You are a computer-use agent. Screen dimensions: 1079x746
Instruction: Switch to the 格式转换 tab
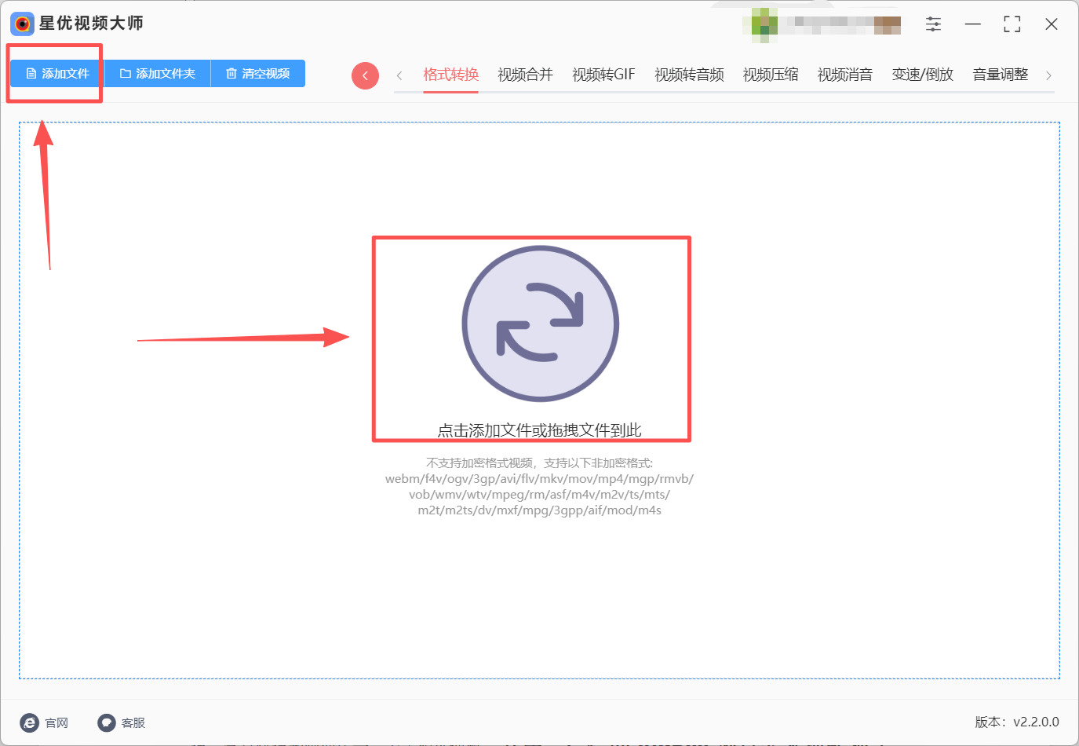tap(450, 75)
